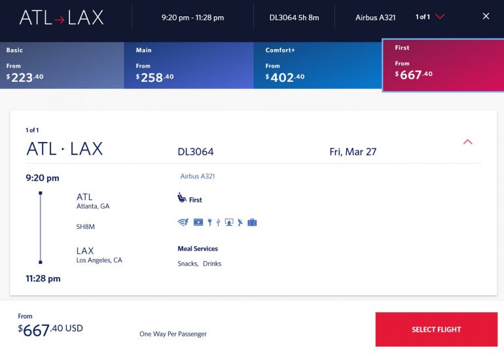Select the Basic fare tab
This screenshot has height=354, width=504.
(x=62, y=65)
